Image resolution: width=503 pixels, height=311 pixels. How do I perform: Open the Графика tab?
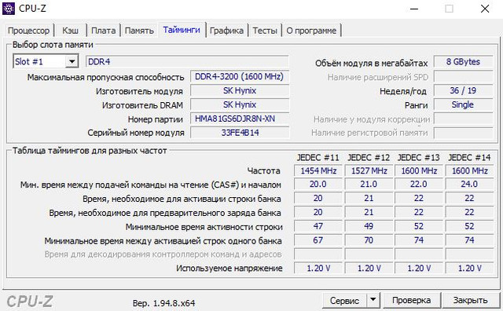[226, 31]
